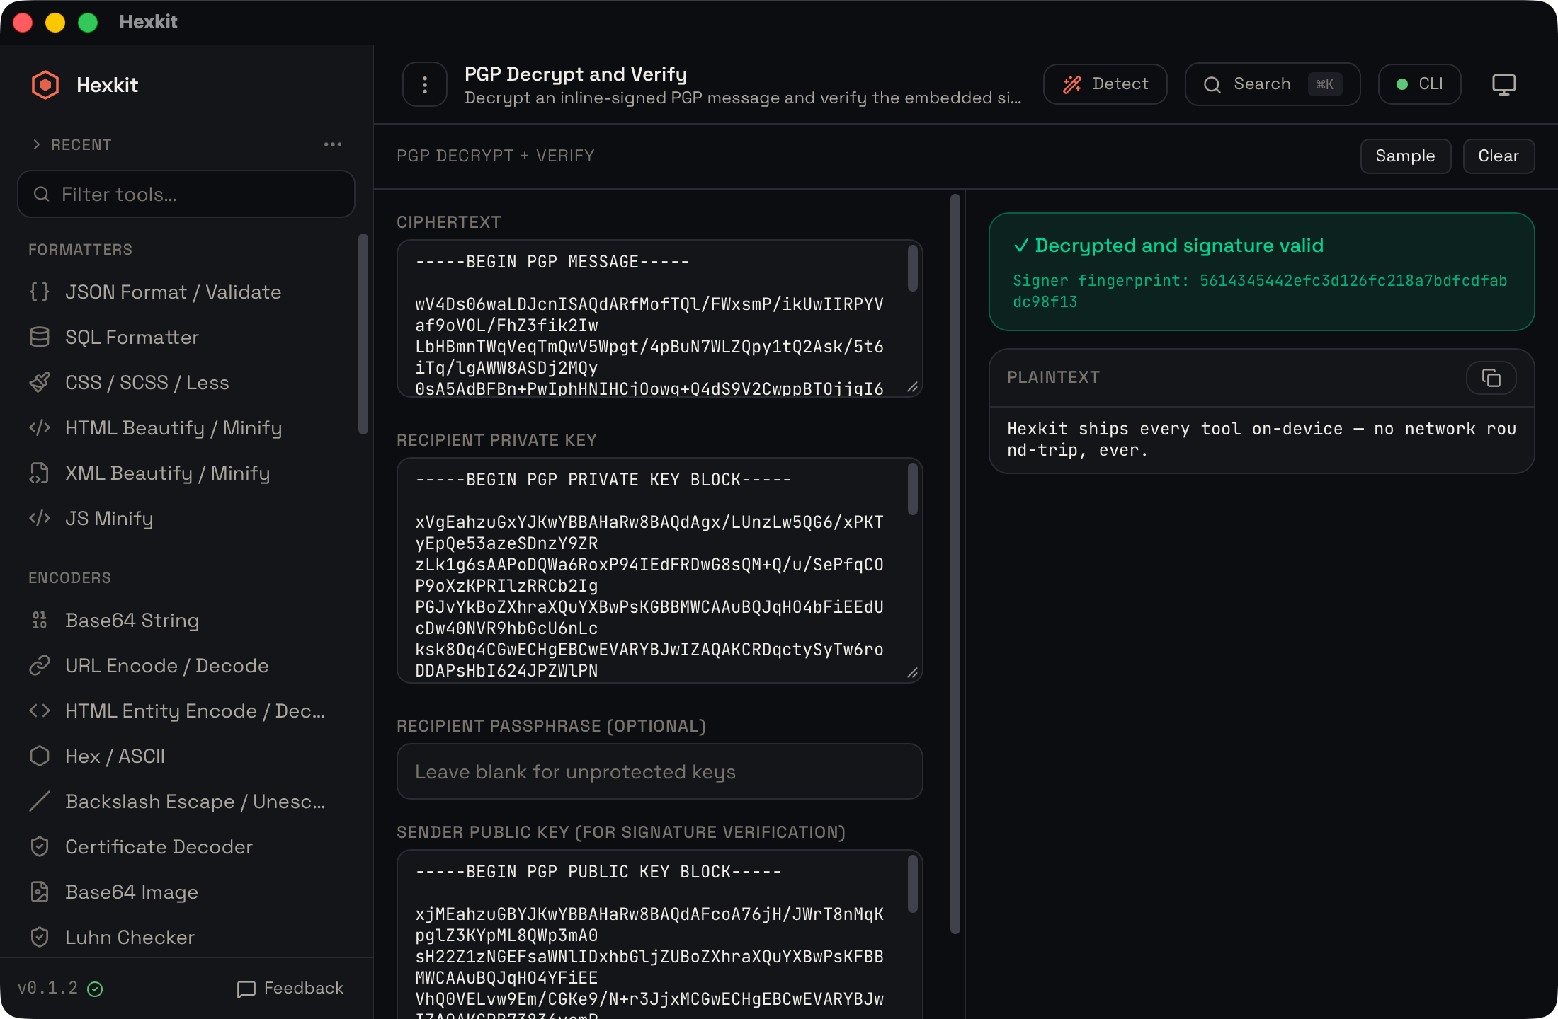The width and height of the screenshot is (1558, 1019).
Task: Click inside the Recipient Private Key text area
Action: point(659,570)
